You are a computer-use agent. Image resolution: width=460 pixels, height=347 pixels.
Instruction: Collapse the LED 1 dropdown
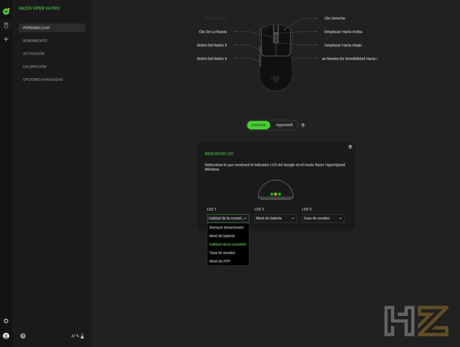[228, 218]
